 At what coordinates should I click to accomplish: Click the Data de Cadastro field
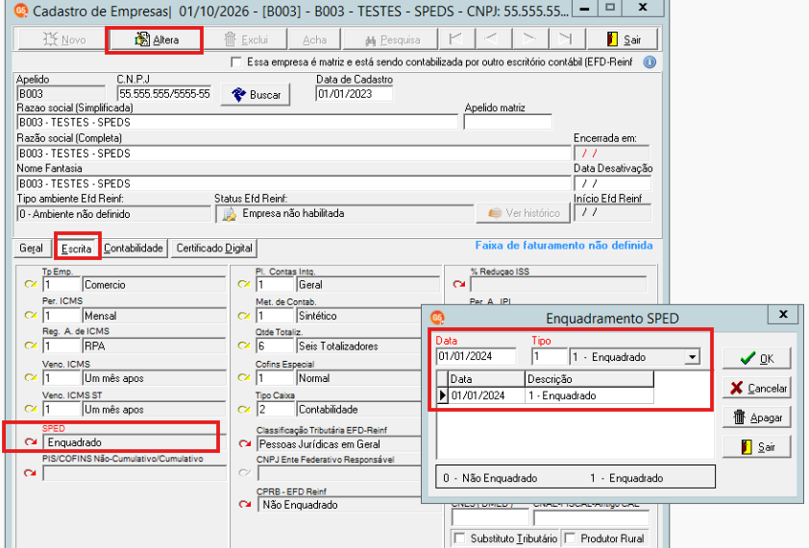point(354,94)
